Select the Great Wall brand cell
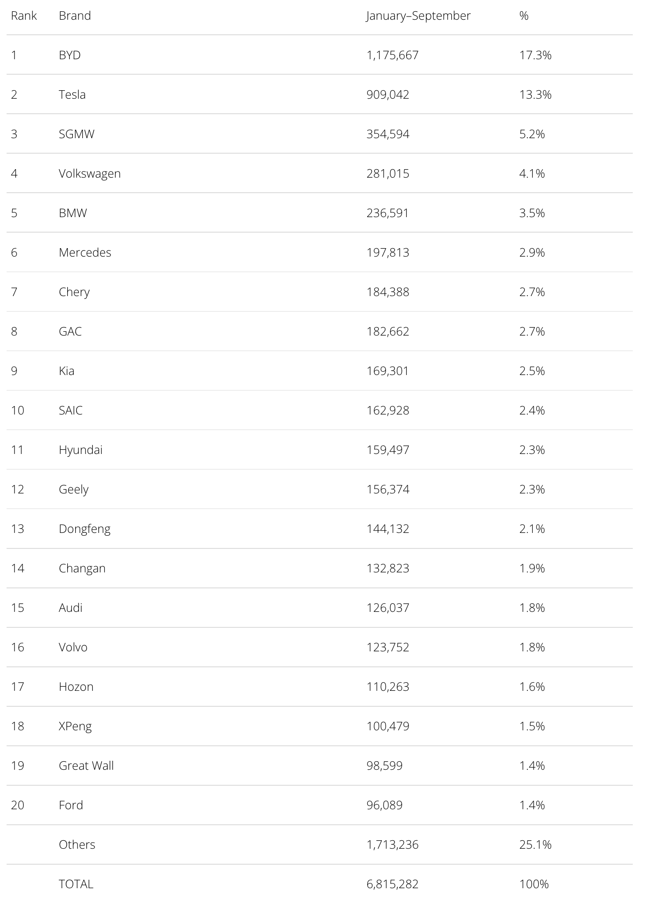This screenshot has height=899, width=645. (87, 766)
